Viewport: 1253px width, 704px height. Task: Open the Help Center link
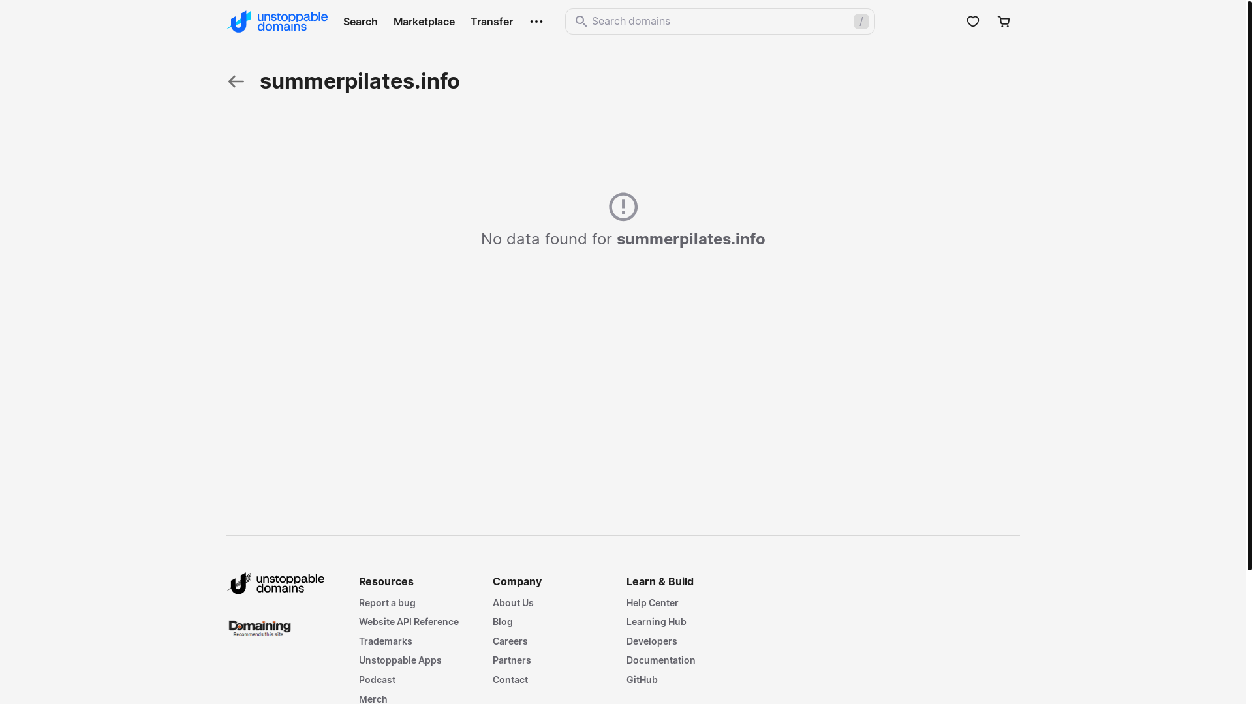[653, 603]
